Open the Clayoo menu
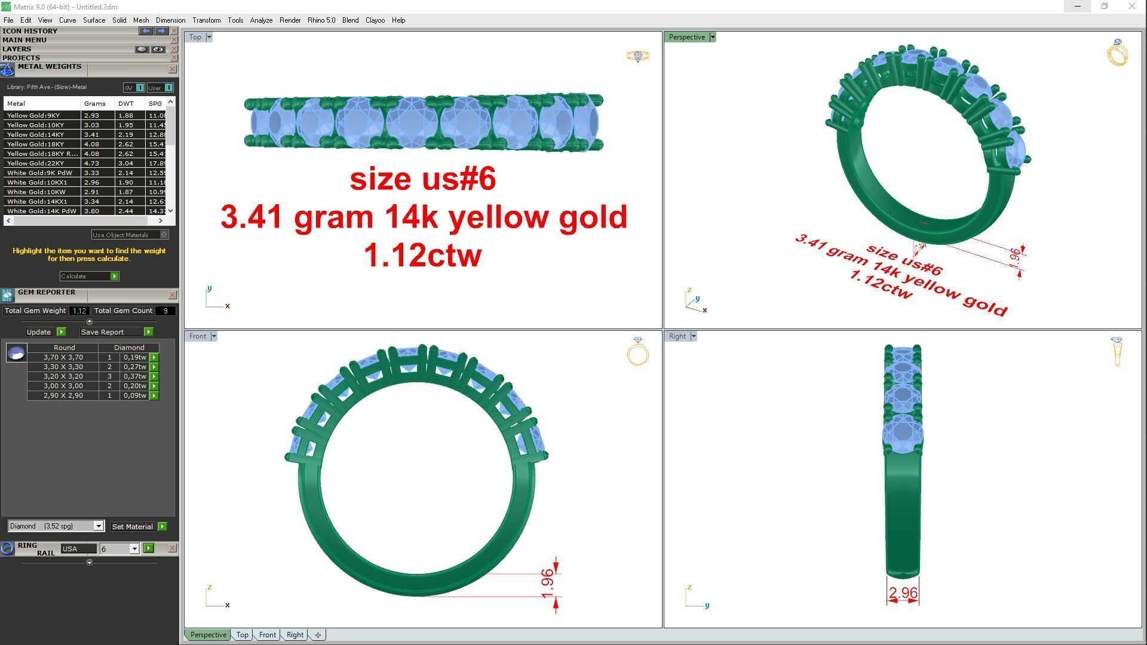 pos(375,20)
